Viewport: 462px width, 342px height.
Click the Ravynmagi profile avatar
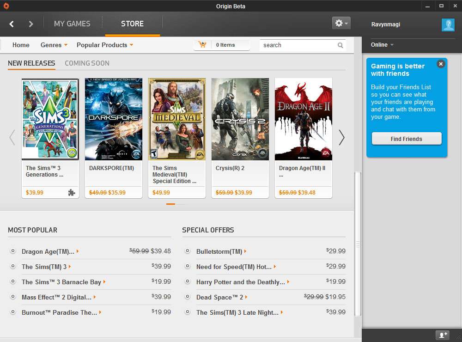pyautogui.click(x=448, y=24)
